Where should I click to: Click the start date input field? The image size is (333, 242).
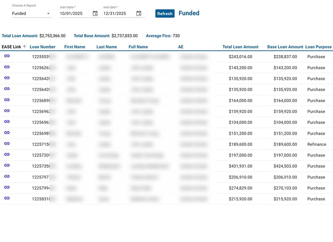pyautogui.click(x=74, y=14)
